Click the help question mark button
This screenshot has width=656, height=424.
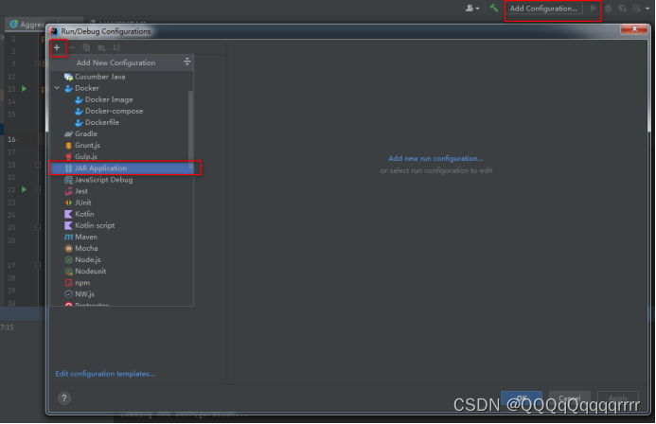[64, 398]
